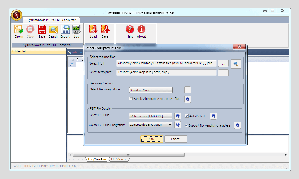299x179 pixels.
Task: Toggle Handle Alignment errors in PST files checkbox
Action: click(x=131, y=99)
